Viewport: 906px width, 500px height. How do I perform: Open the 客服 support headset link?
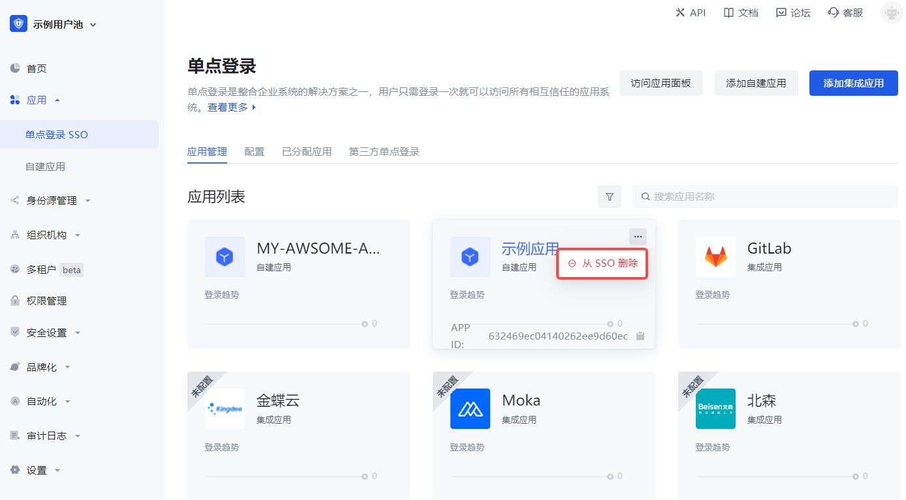[845, 12]
